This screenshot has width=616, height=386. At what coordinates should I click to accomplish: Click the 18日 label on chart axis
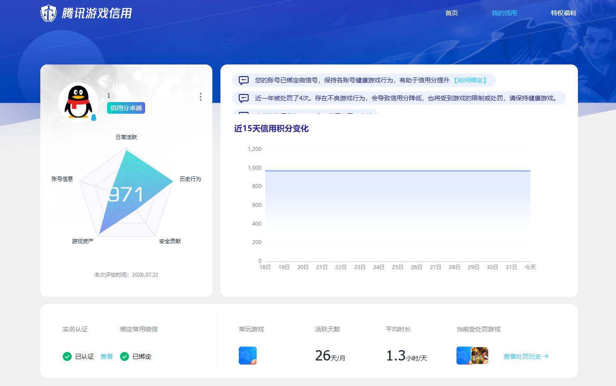tap(265, 267)
